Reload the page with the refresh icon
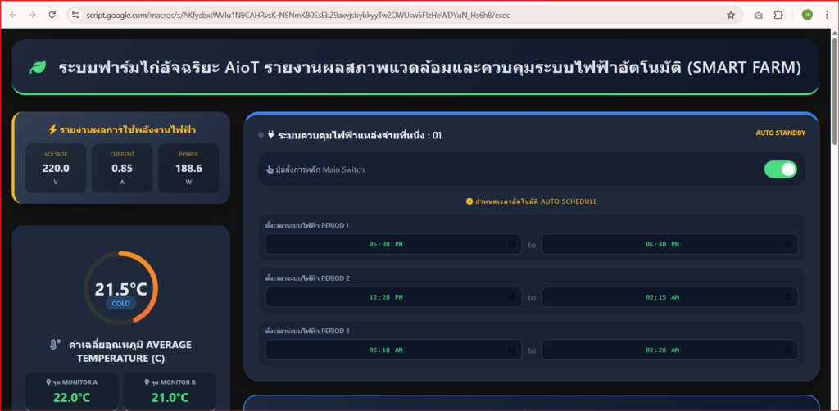 tap(52, 15)
